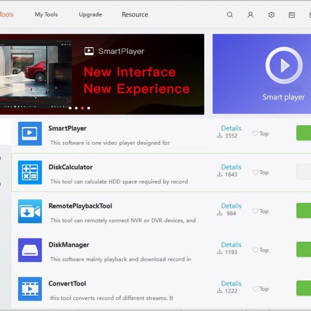Open settings via the gear icon

click(271, 15)
